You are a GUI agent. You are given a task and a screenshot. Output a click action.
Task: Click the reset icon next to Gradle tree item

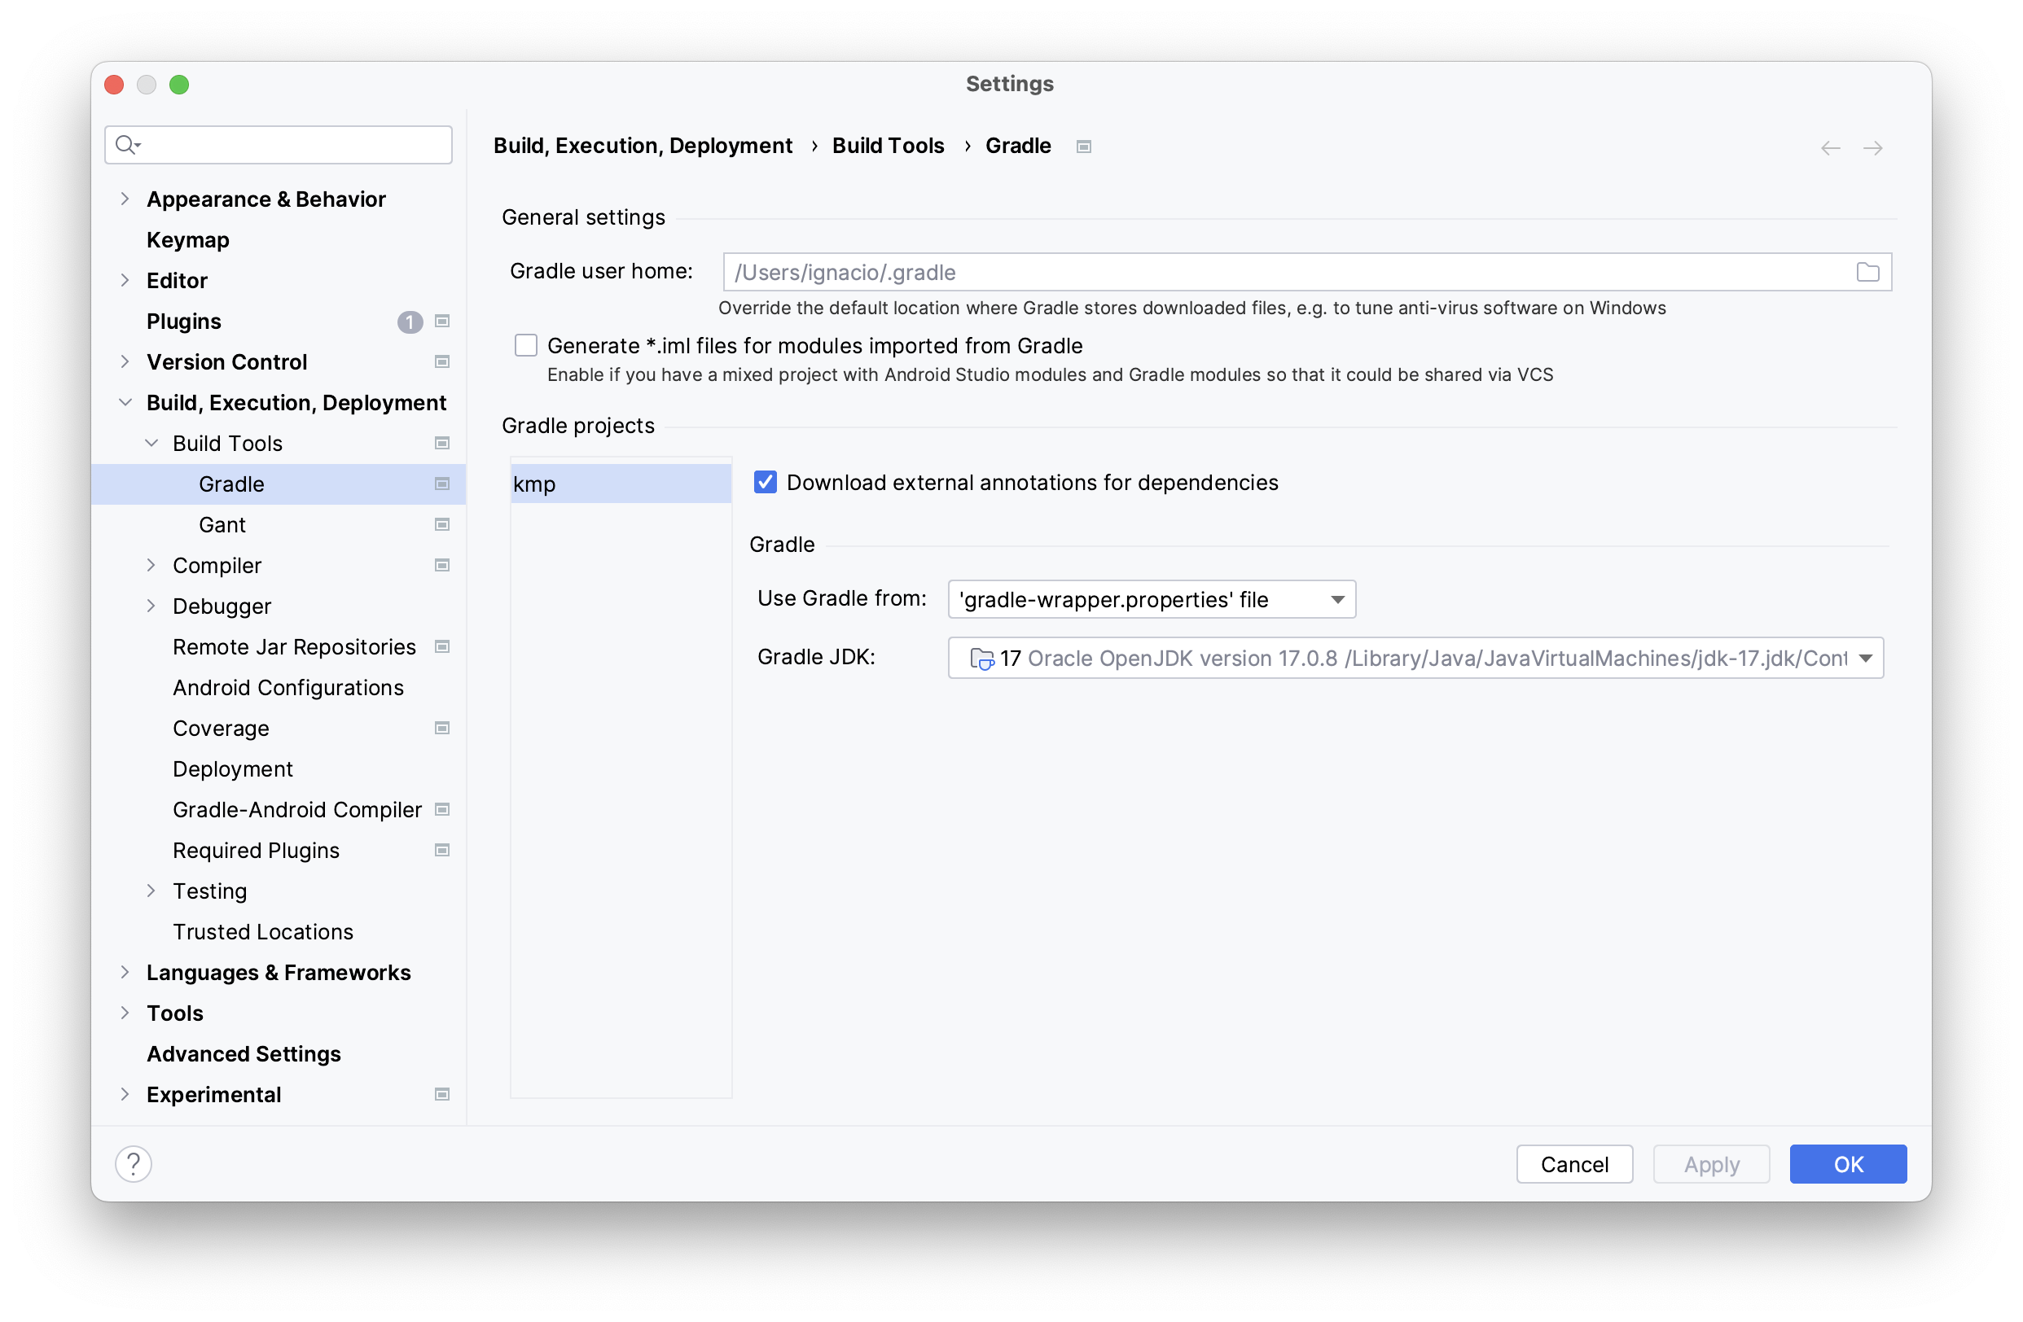tap(442, 484)
